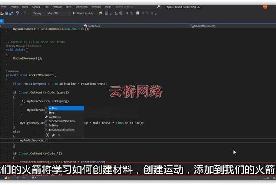Viewport: 276px width, 185px height.
Task: Click the Find in Files icon
Action: tap(101, 13)
